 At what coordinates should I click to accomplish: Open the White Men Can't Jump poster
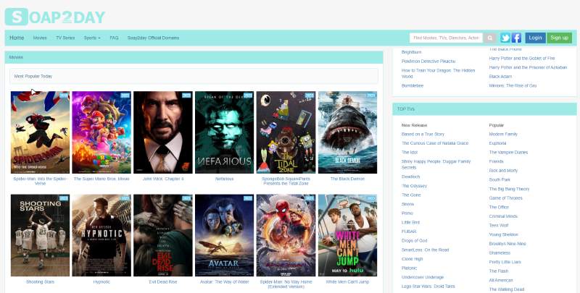[x=347, y=235]
